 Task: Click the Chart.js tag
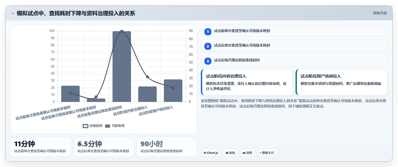(211, 153)
